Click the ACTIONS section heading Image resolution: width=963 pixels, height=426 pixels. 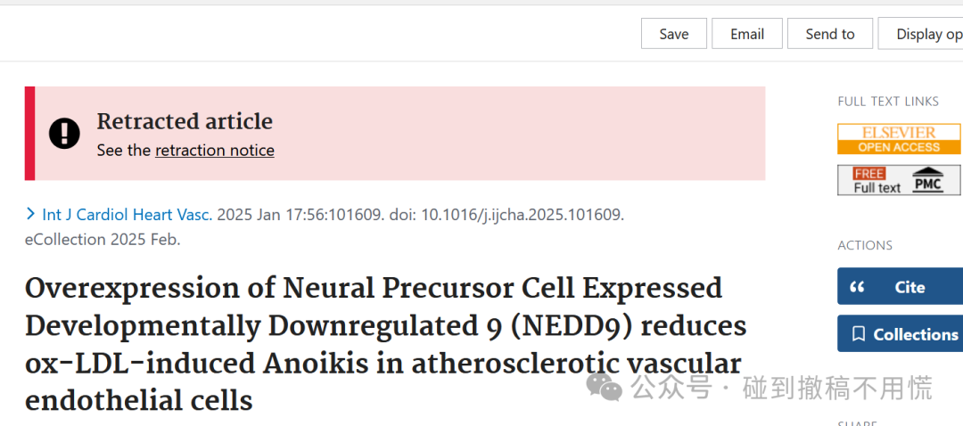pos(865,245)
